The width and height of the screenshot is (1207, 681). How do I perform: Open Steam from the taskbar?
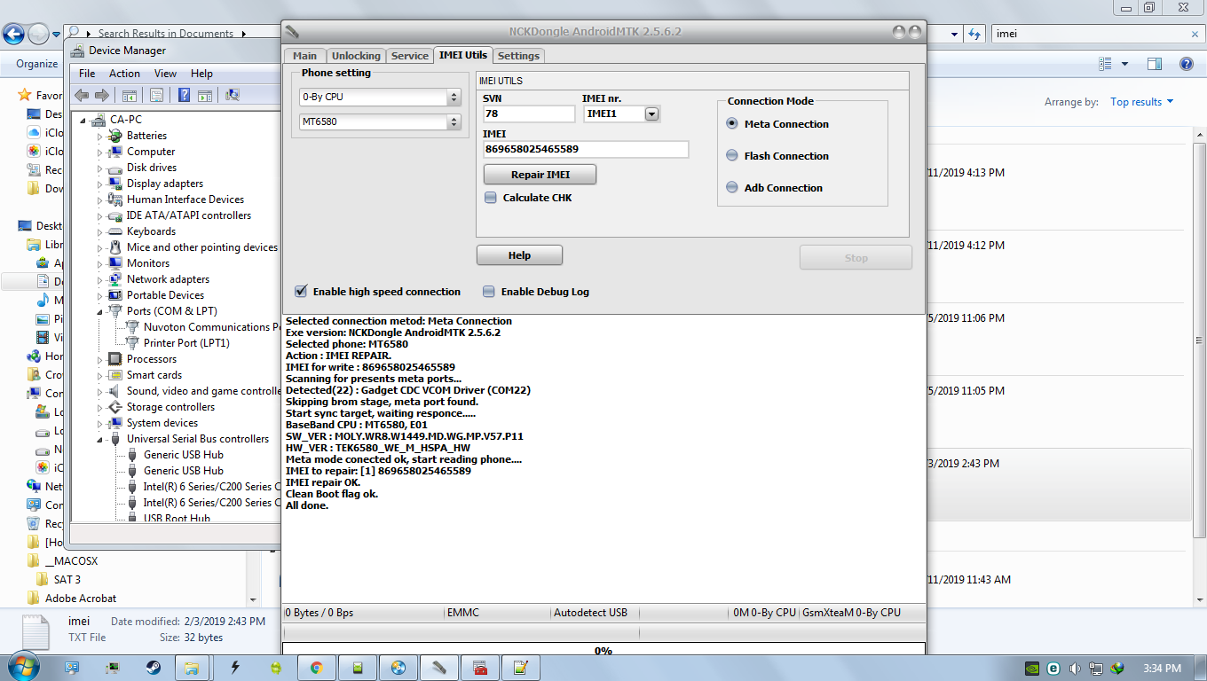(x=153, y=667)
